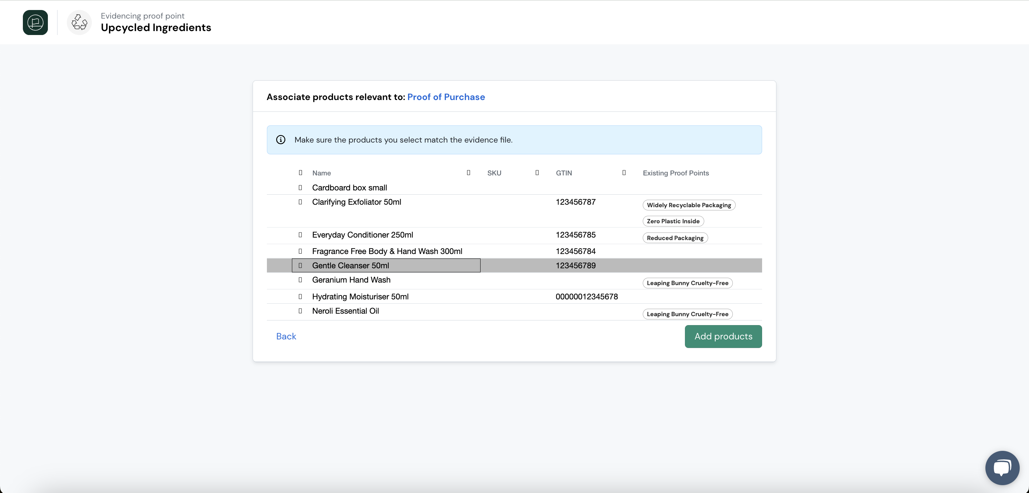Click the Add products button
The height and width of the screenshot is (493, 1029).
point(723,337)
